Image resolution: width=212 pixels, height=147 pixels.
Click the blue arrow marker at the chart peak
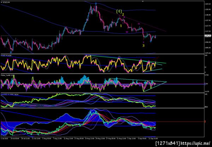96,3
